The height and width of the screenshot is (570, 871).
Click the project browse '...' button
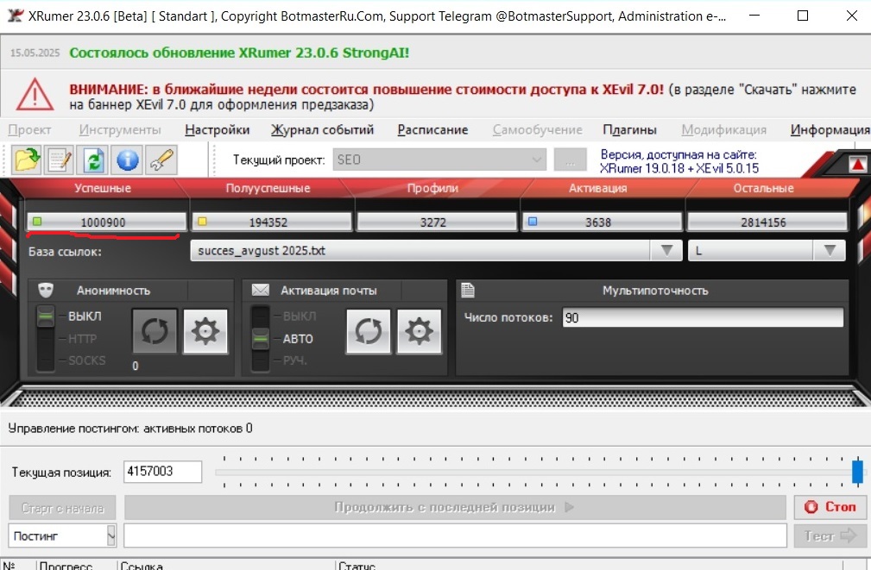(570, 160)
